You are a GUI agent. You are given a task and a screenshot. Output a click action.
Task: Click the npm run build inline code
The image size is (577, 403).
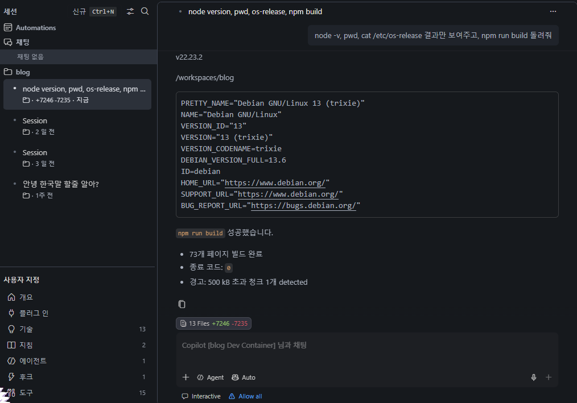pyautogui.click(x=200, y=233)
